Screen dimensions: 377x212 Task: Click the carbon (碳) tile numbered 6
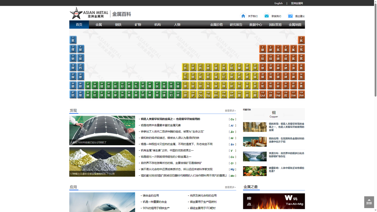click(x=270, y=49)
